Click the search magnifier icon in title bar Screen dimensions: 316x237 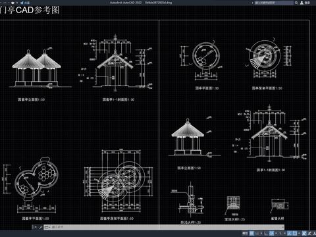296,3
